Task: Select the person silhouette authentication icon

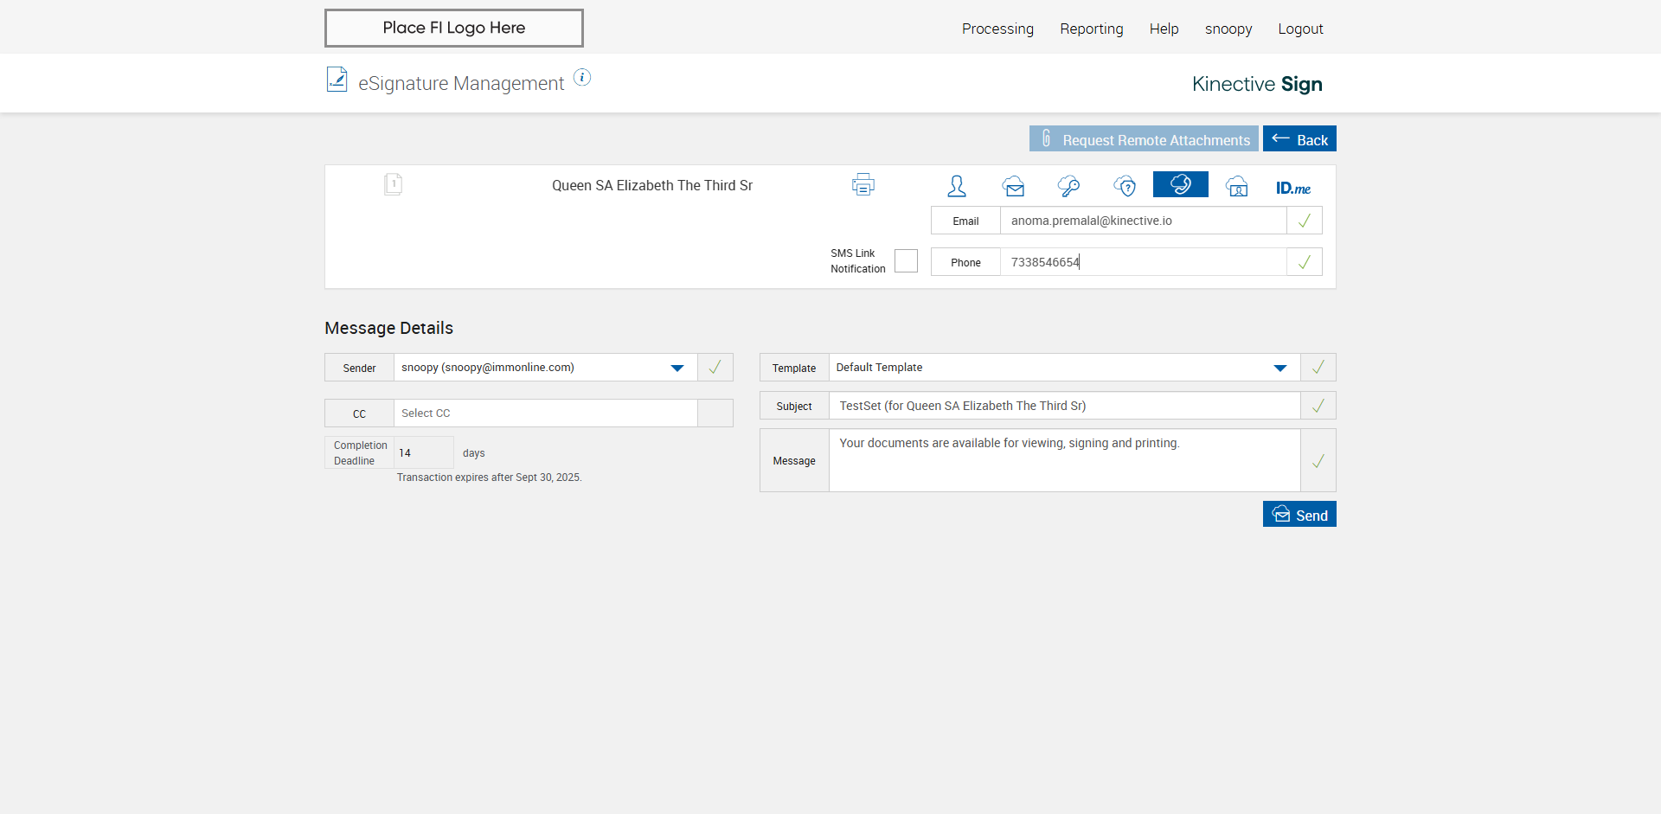Action: coord(957,185)
